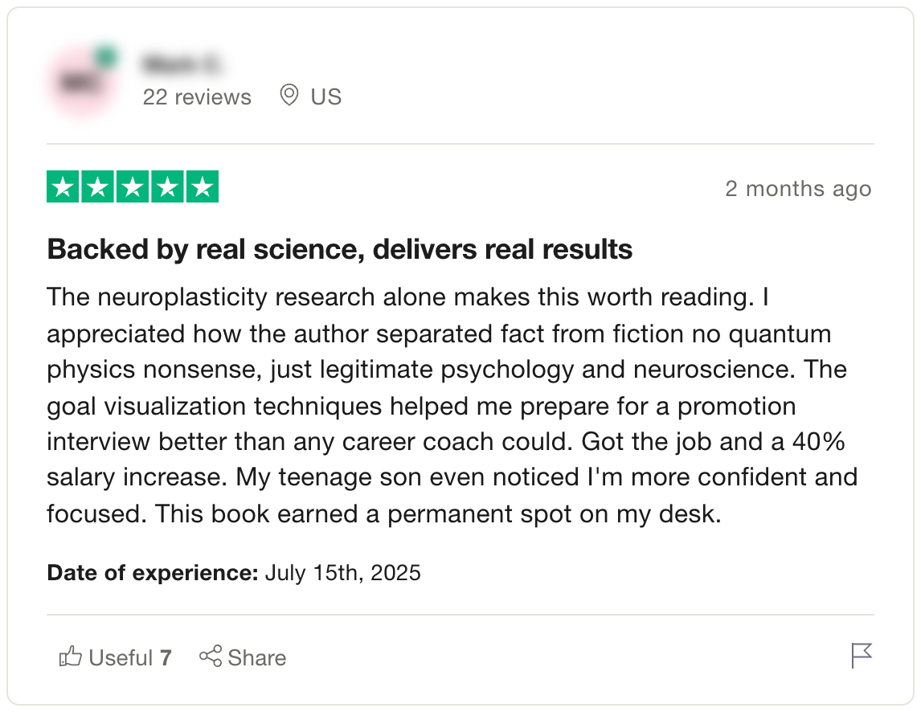The width and height of the screenshot is (921, 712).
Task: Click the location pin icon
Action: [x=289, y=96]
